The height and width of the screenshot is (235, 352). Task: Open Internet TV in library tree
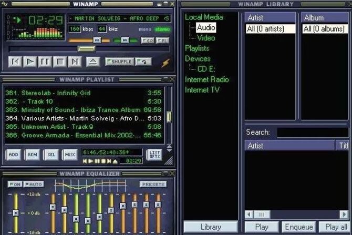tap(202, 90)
